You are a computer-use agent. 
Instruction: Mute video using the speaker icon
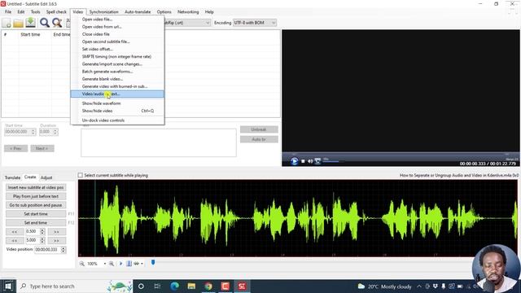coord(310,161)
